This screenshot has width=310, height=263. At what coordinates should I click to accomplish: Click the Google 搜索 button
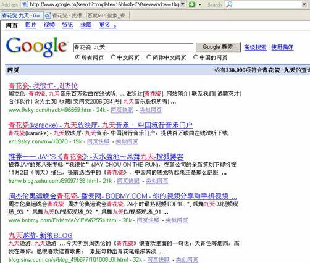pyautogui.click(x=218, y=47)
